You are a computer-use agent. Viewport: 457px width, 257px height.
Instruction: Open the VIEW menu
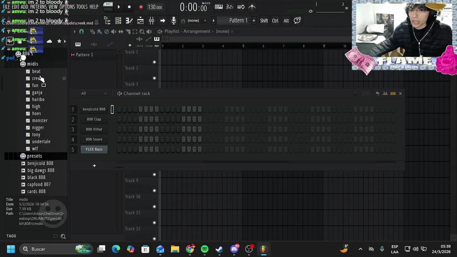click(53, 7)
